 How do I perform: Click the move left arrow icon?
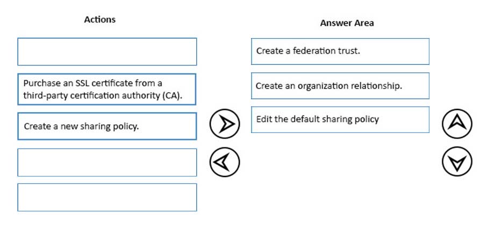pyautogui.click(x=225, y=161)
